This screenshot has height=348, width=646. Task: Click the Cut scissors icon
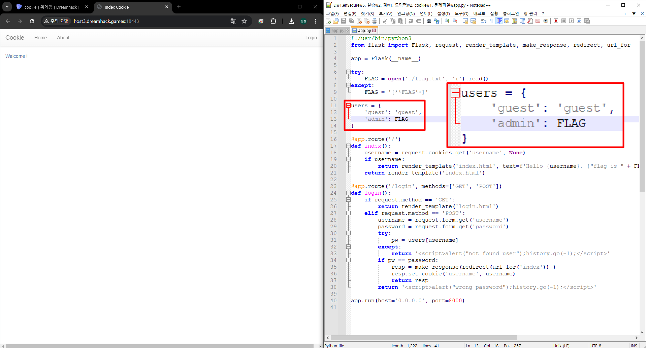click(385, 21)
